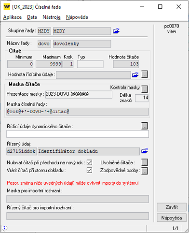Toggle Vrátit čítač při stornu dokladu
The height and width of the screenshot is (233, 189).
[89, 170]
